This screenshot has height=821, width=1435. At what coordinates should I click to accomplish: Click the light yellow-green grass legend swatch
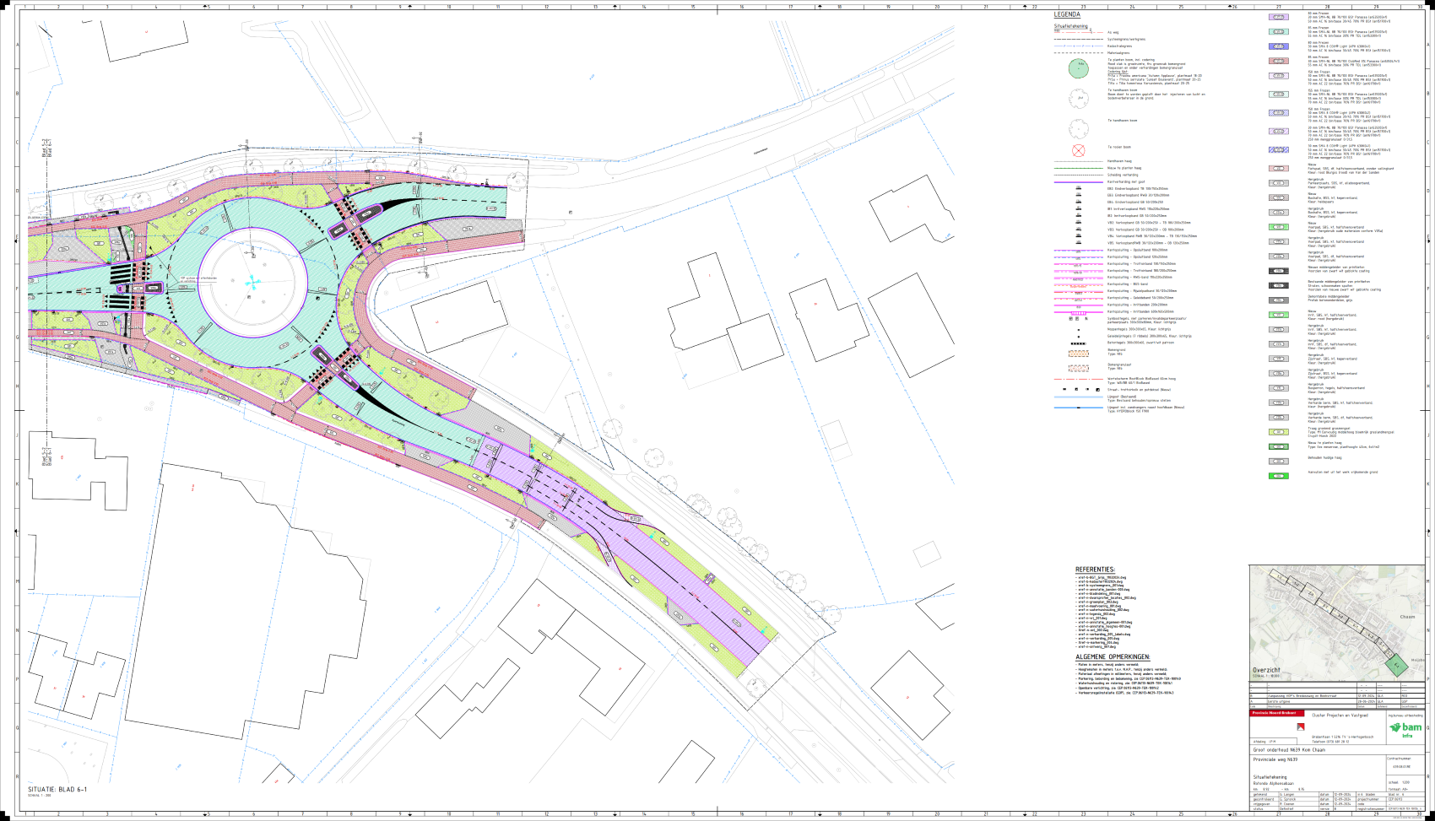pos(1279,432)
